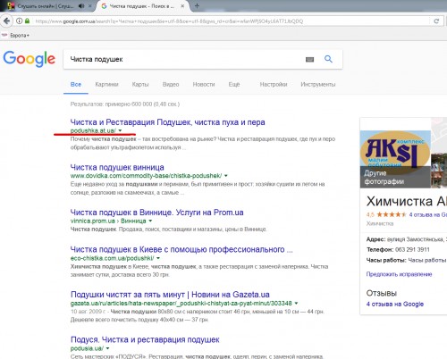Open the Инструменты search tools
This screenshot has width=447, height=359.
[x=318, y=85]
